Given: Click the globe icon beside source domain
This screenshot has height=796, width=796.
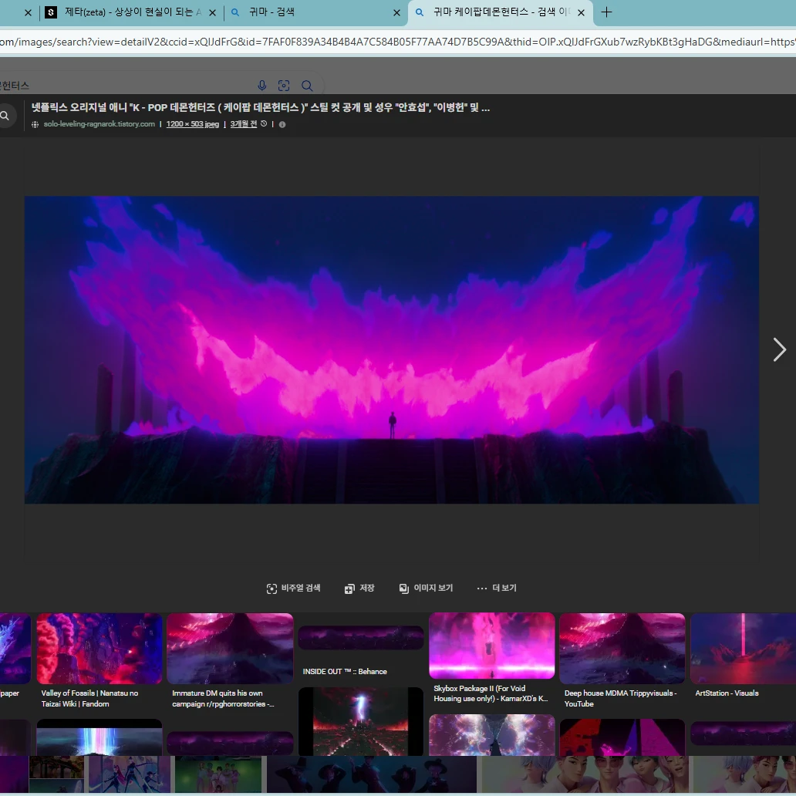Looking at the screenshot, I should click(x=35, y=124).
